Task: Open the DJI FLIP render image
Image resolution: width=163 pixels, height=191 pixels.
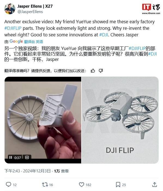Action: pyautogui.click(x=120, y=120)
